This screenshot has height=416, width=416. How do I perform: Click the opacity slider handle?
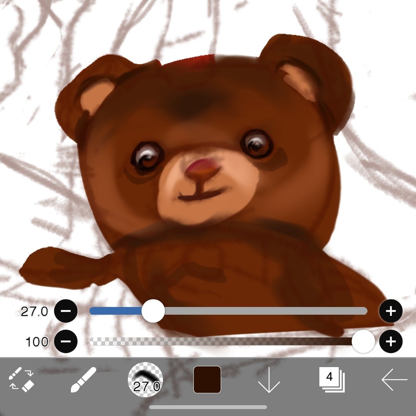coord(363,341)
